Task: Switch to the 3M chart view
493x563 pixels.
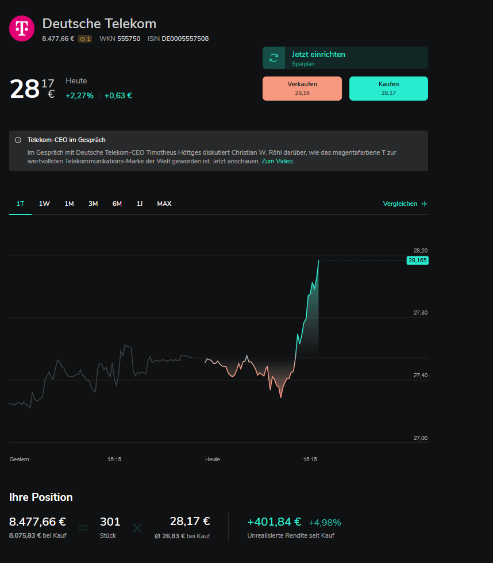Action: click(x=93, y=204)
